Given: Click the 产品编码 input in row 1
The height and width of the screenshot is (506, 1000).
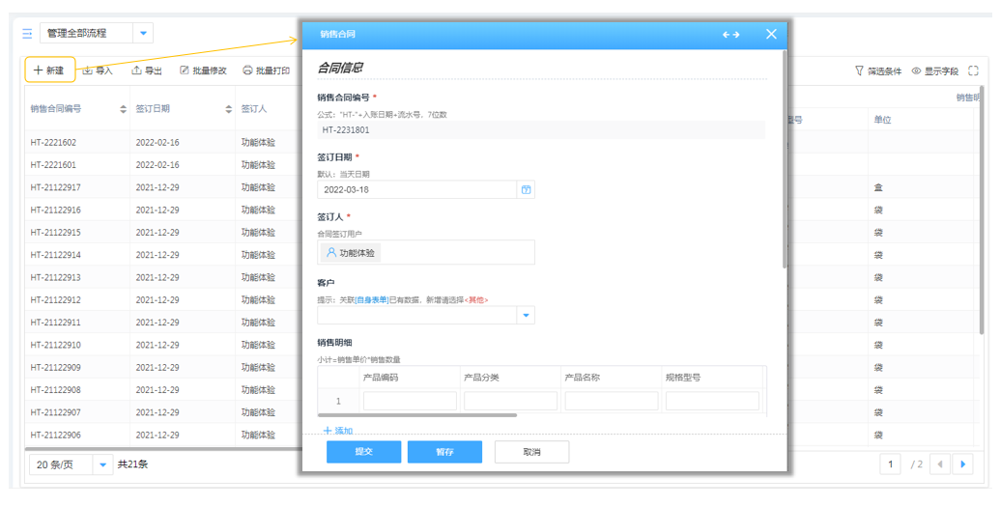Looking at the screenshot, I should [x=410, y=401].
